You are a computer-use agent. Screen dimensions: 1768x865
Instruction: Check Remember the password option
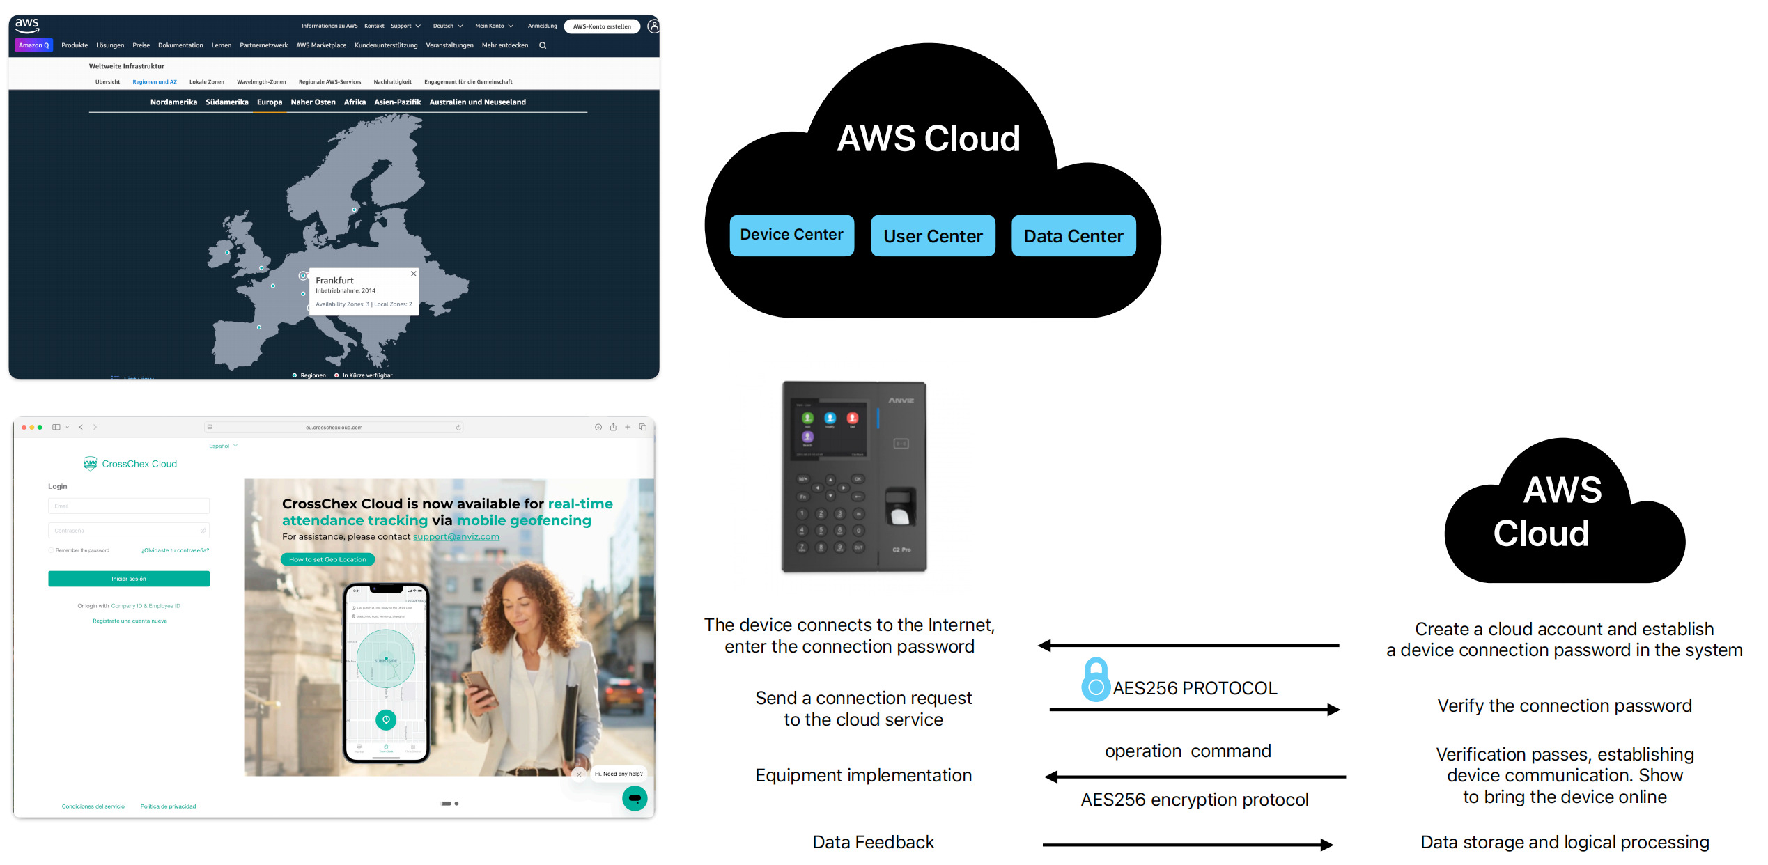click(51, 550)
